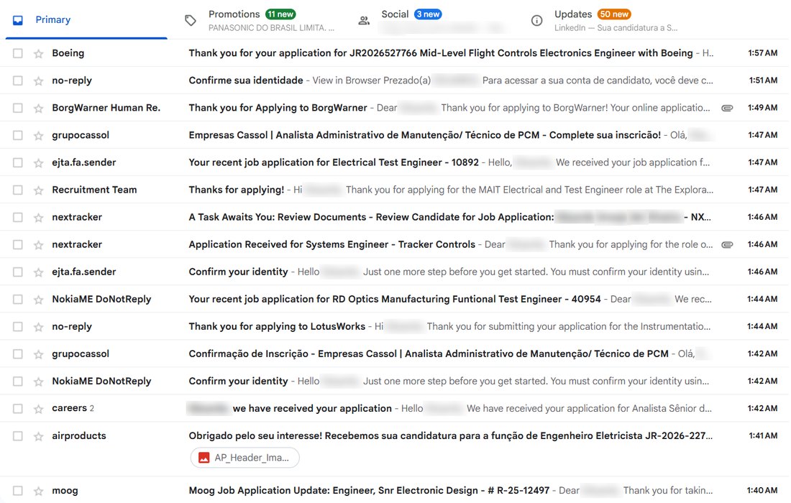Screen dimensions: 791x503
Task: Click the '50 new' Updates badge
Action: [x=614, y=14]
